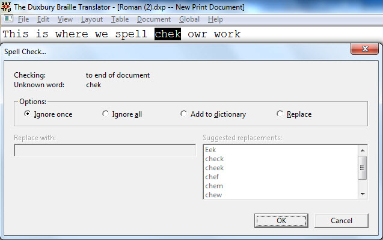The height and width of the screenshot is (240, 383).
Task: Choose 'cheek' from suggested replacements
Action: click(x=215, y=168)
